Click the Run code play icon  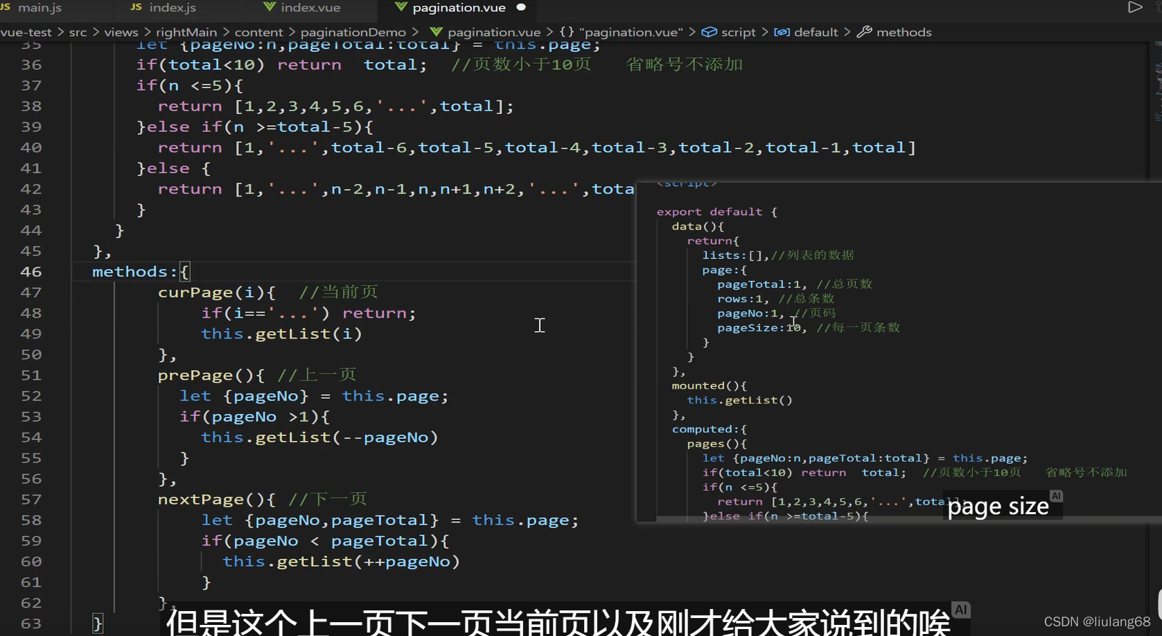[1135, 8]
